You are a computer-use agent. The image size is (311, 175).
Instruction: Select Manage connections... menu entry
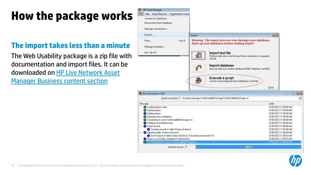click(156, 29)
